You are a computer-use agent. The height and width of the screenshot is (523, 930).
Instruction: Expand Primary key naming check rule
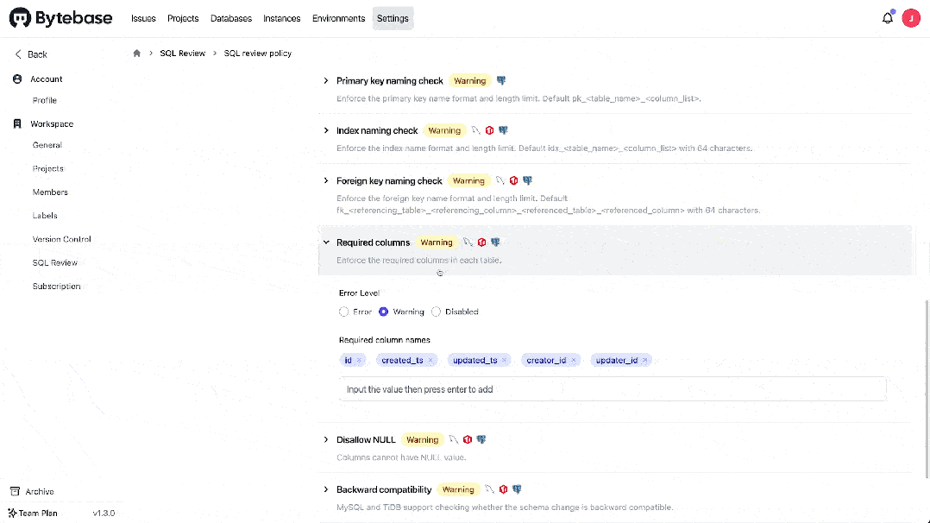tap(326, 80)
